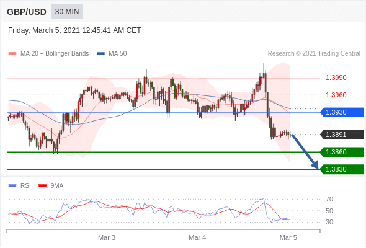Click the MA 20 + Bollinger Bands legend swatch
This screenshot has width=366, height=248.
click(12, 54)
